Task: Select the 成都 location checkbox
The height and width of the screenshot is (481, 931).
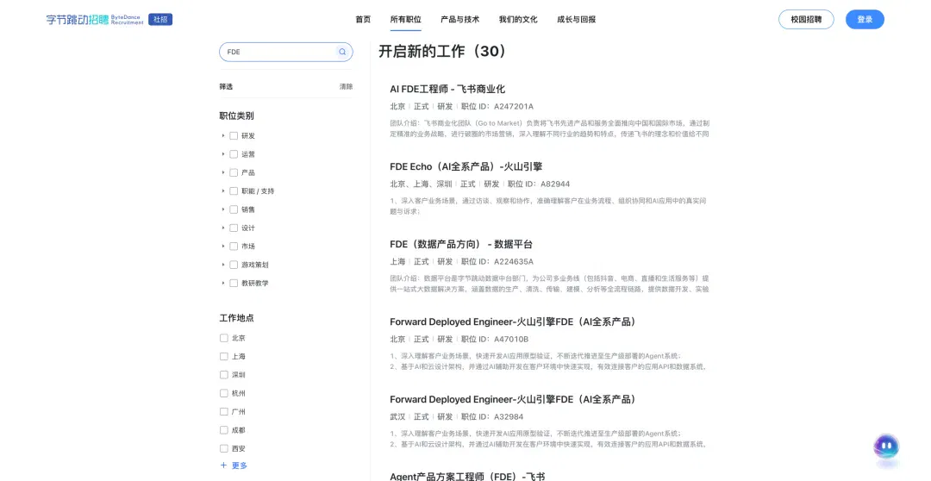Action: pos(224,430)
